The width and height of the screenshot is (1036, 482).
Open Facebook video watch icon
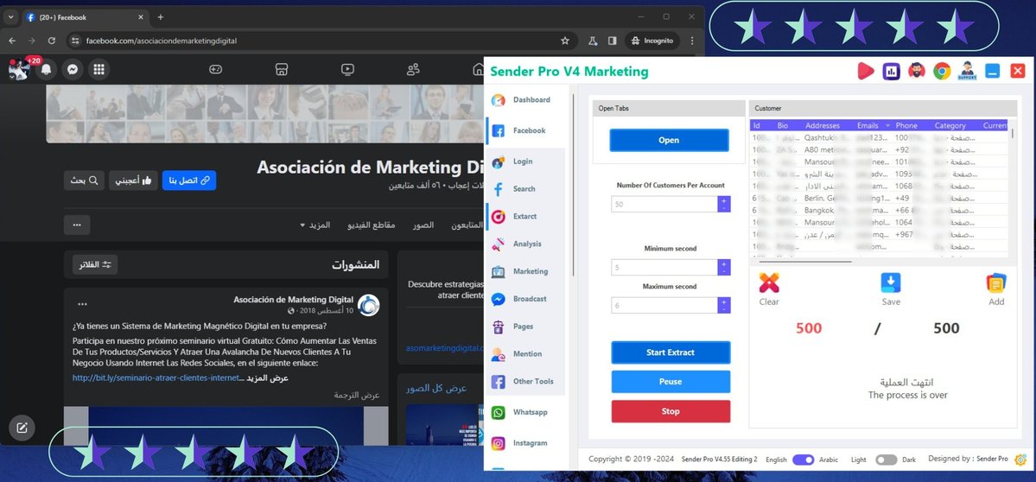click(x=347, y=69)
